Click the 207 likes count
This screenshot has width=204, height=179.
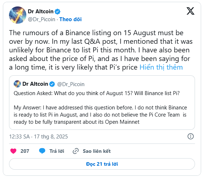(x=25, y=151)
